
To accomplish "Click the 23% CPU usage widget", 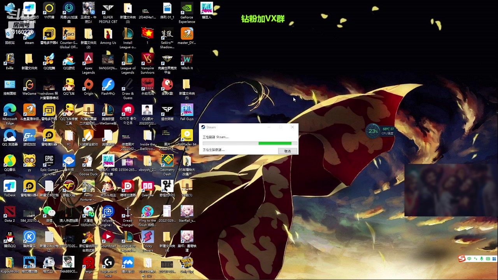I will click(x=373, y=131).
